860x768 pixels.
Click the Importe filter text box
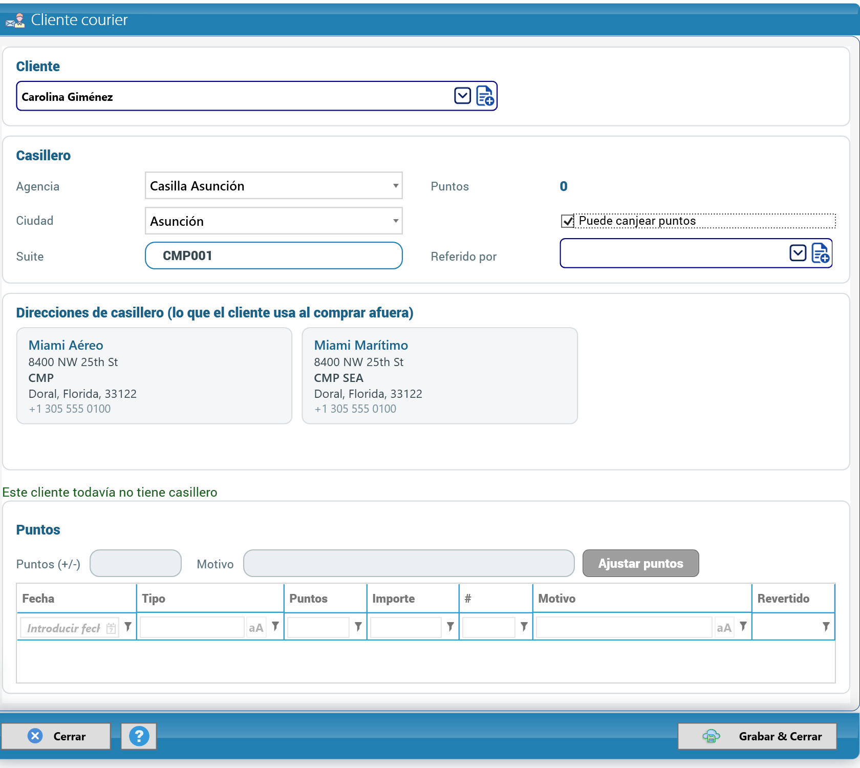point(405,628)
